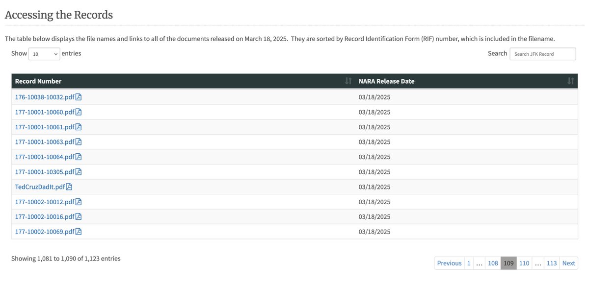Click the 'Showing 1,081 to 1,090' entries text
Viewport: 589px width, 284px height.
pyautogui.click(x=66, y=258)
